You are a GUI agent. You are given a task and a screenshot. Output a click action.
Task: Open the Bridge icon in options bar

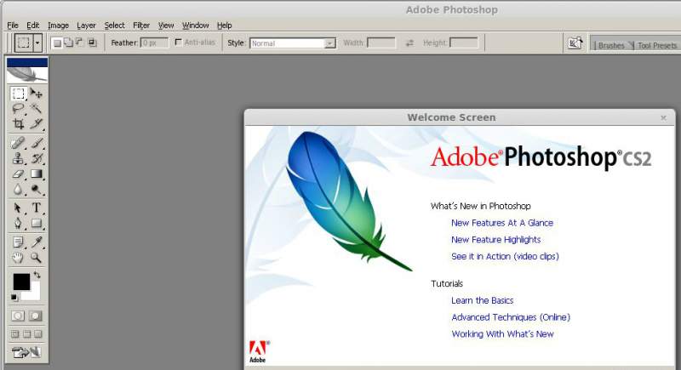coord(575,43)
